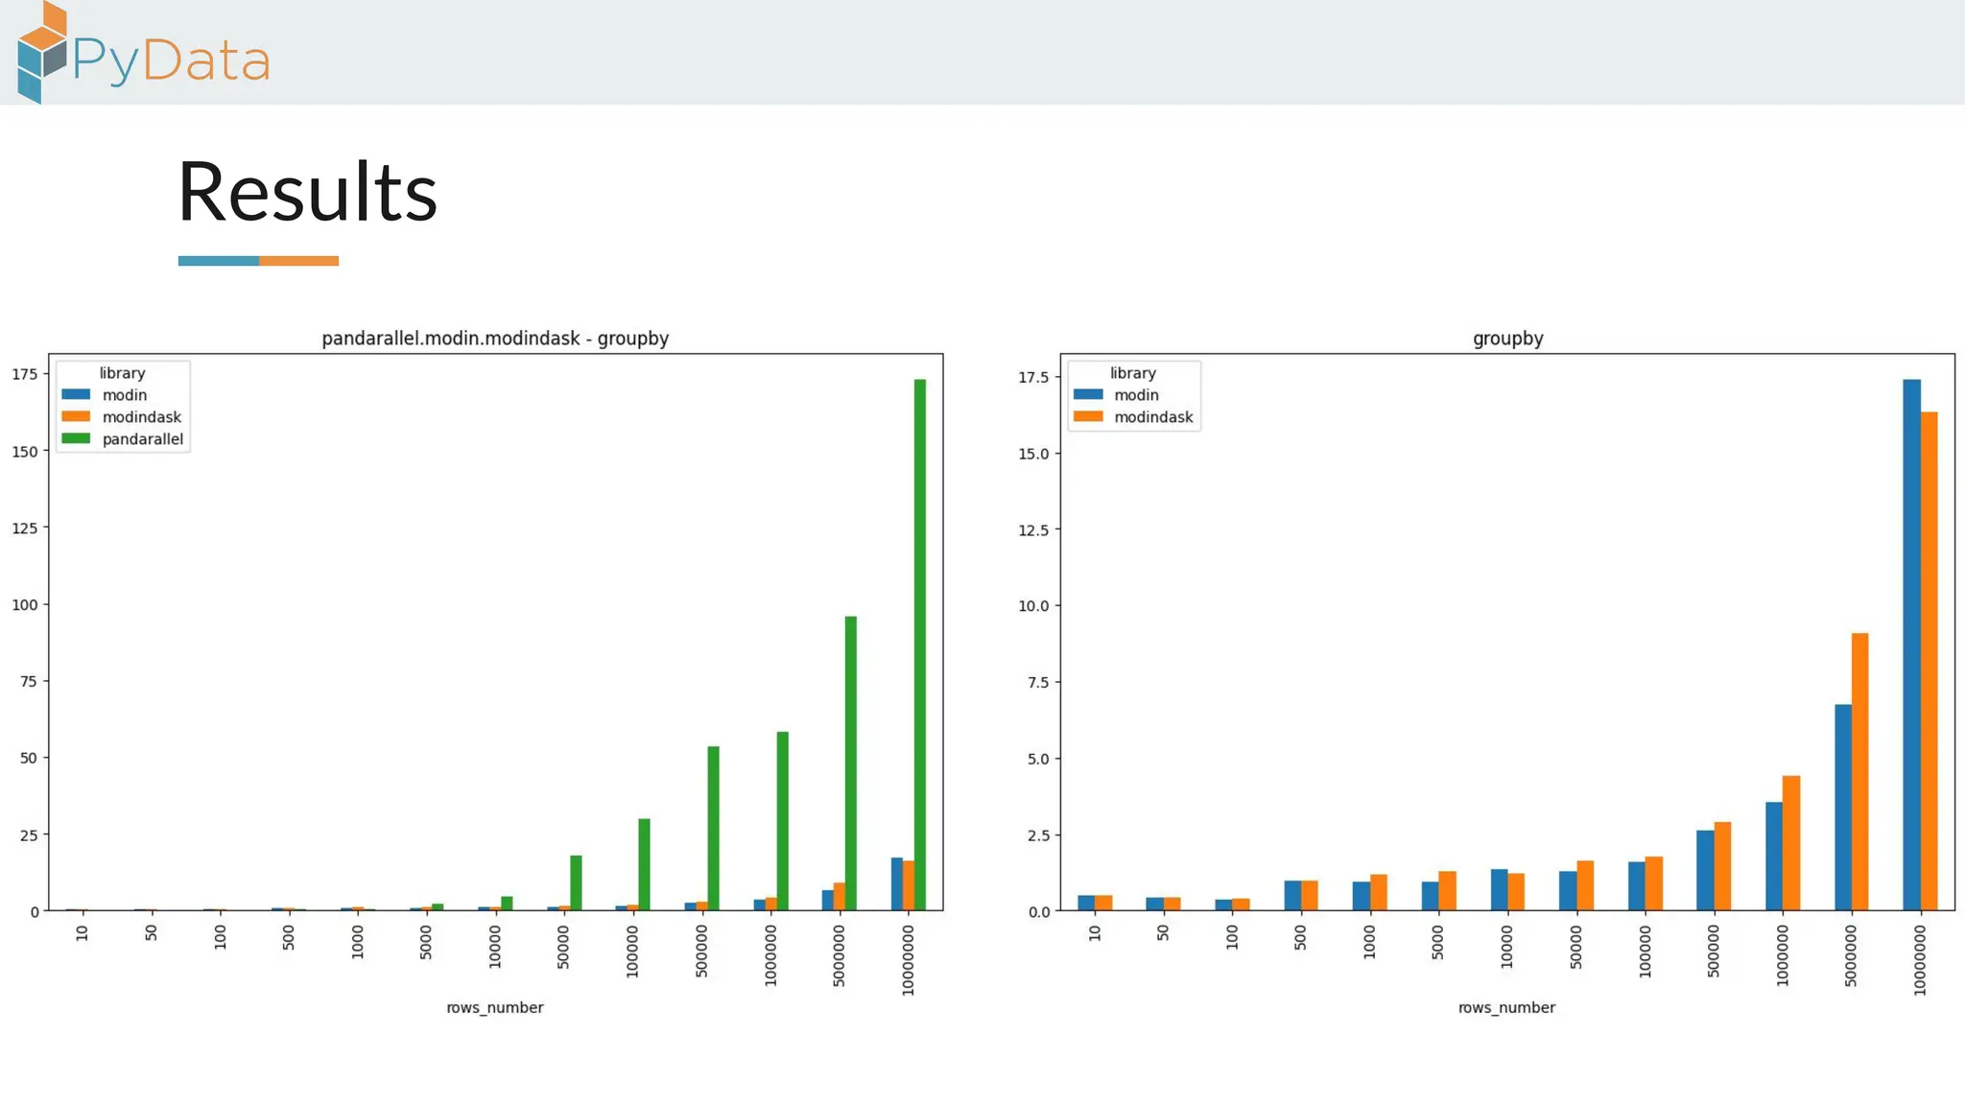The image size is (1965, 1105).
Task: Click the left chart title pandarallel.modin.modindask - groupby
Action: 495,339
